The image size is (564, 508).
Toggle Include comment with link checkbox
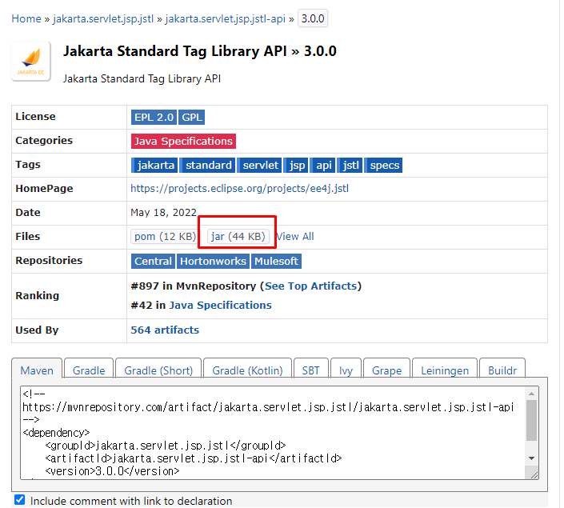[x=20, y=500]
